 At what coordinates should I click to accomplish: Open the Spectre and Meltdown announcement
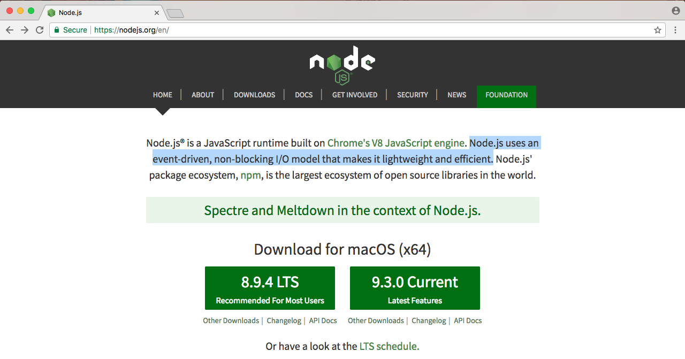coord(342,210)
